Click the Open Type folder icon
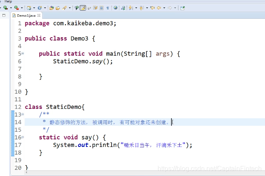 (52, 8)
